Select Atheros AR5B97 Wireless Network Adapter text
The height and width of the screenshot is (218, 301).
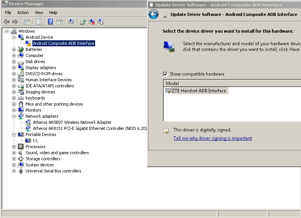(72, 122)
